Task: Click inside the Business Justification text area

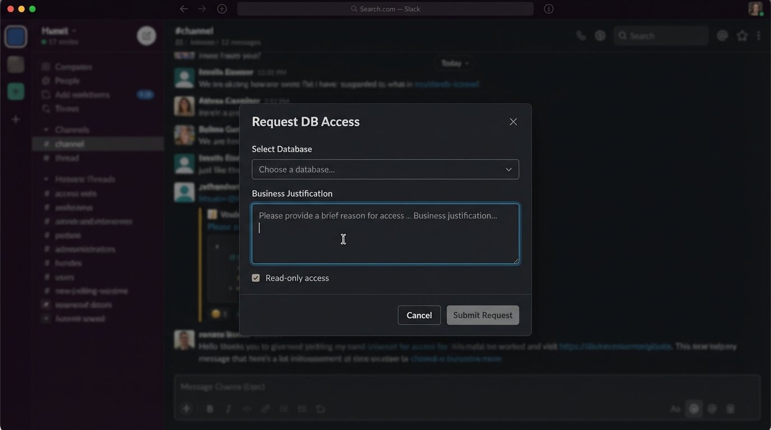Action: 385,234
